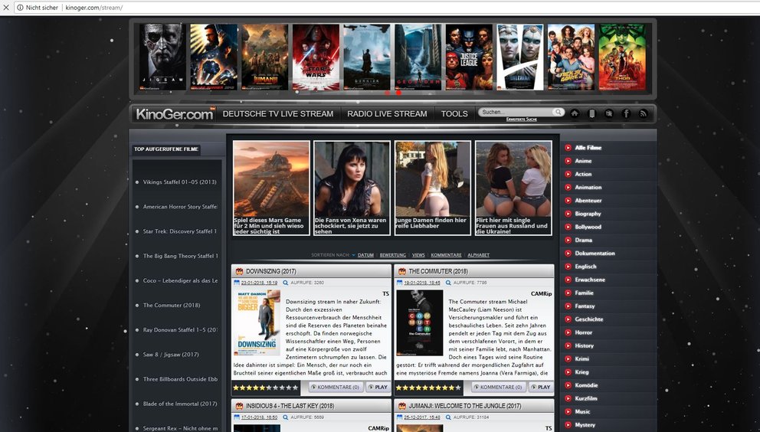Open the Insidious 4 - The Last Key title
760x432 pixels.
point(290,406)
